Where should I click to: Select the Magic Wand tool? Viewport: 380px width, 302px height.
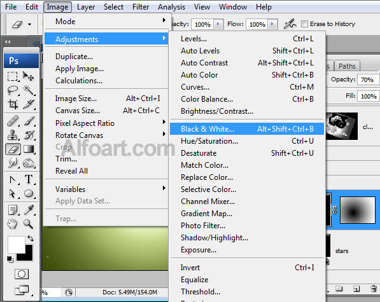pos(29,90)
